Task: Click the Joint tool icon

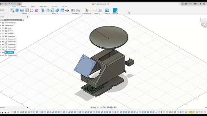Action: [78, 10]
